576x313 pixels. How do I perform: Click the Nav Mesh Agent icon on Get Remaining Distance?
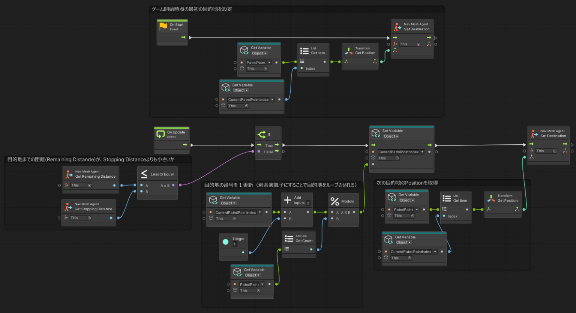point(69,174)
